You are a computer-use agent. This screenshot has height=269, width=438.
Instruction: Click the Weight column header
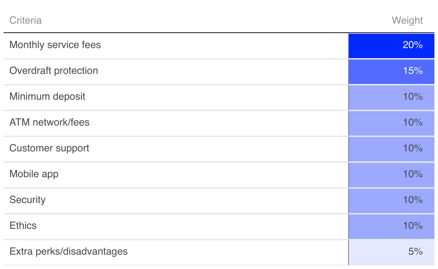coord(407,20)
